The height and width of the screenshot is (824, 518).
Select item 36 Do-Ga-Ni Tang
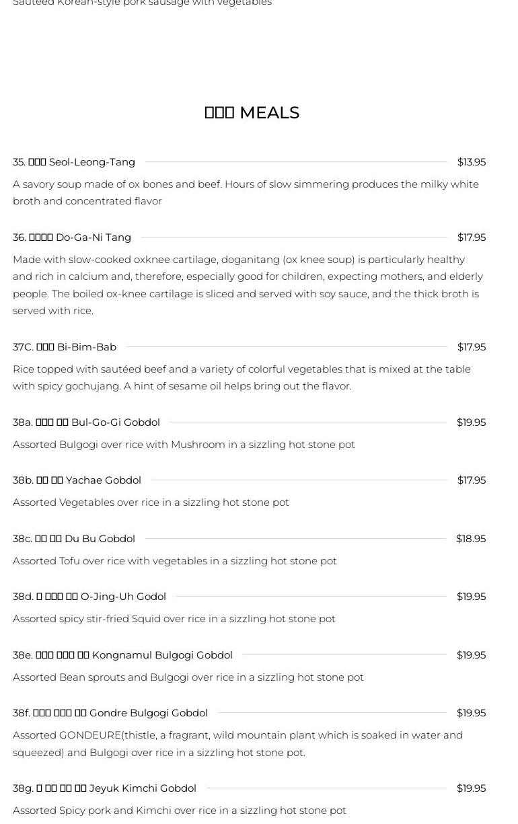[x=72, y=237]
